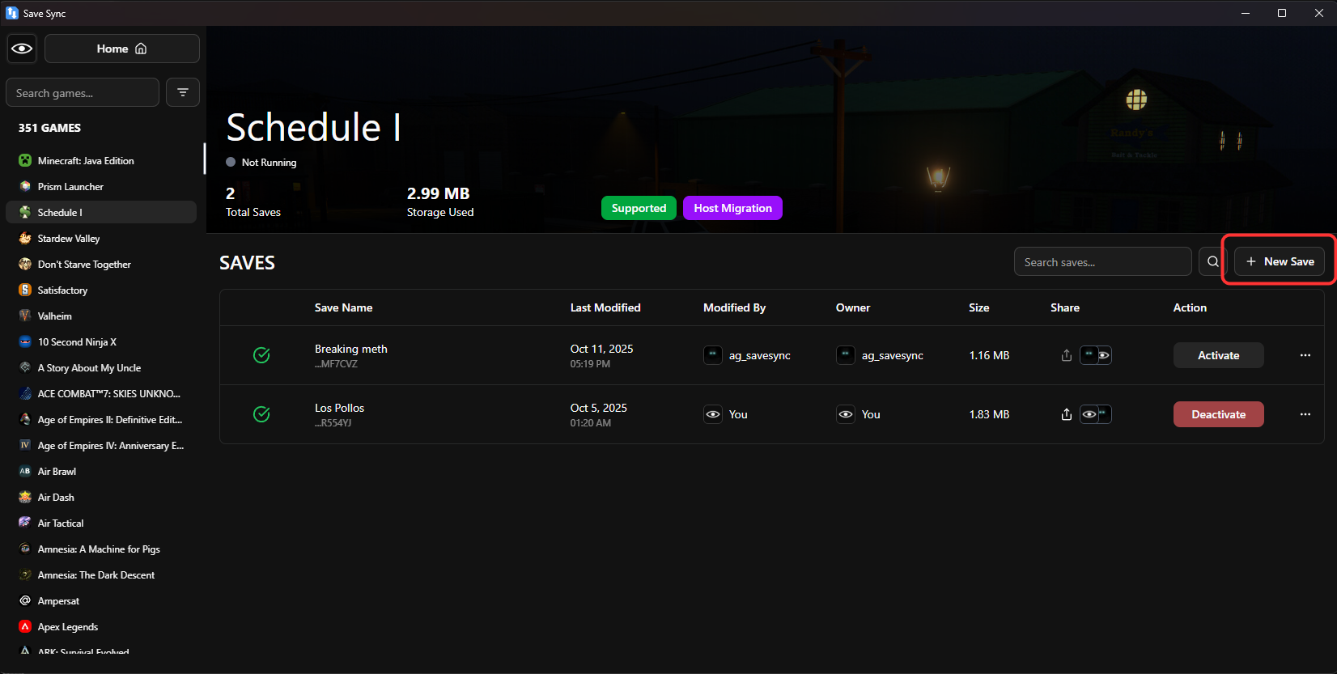Click the sync status check for Los Pollos
The width and height of the screenshot is (1337, 674).
tap(261, 414)
